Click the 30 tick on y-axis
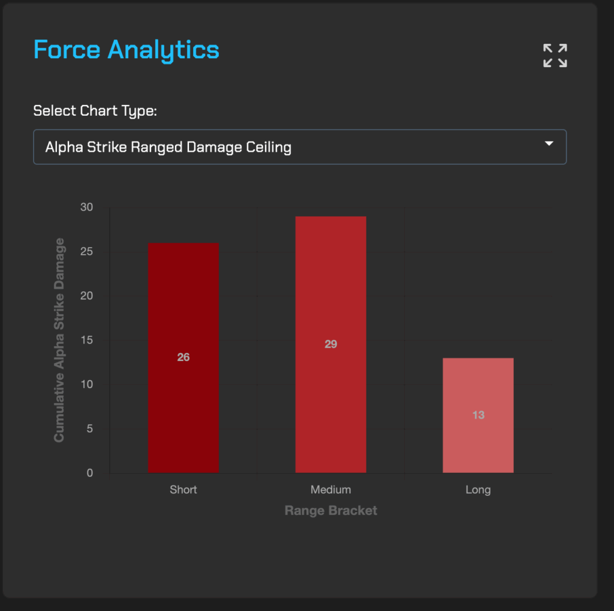 tap(87, 207)
